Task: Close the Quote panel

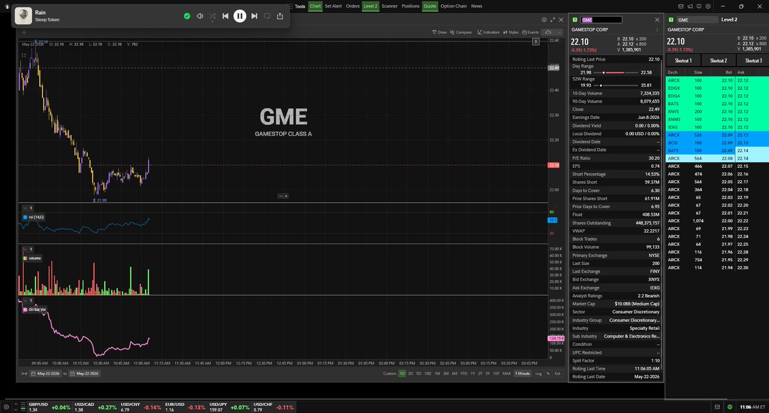Action: click(x=657, y=20)
